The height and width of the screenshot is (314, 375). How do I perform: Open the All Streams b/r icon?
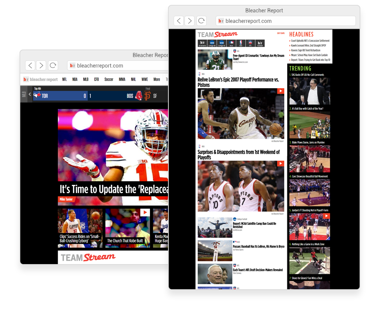[x=202, y=44]
